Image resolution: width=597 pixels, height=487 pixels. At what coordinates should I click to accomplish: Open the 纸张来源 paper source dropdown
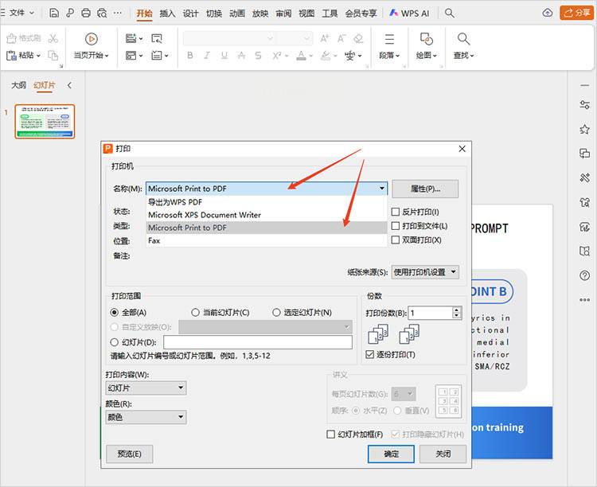(x=425, y=272)
